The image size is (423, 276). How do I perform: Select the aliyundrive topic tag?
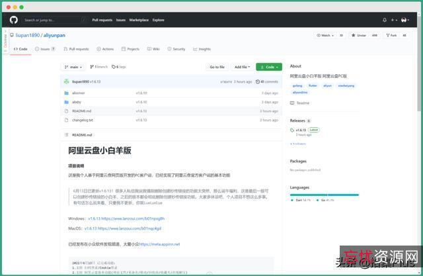300,93
